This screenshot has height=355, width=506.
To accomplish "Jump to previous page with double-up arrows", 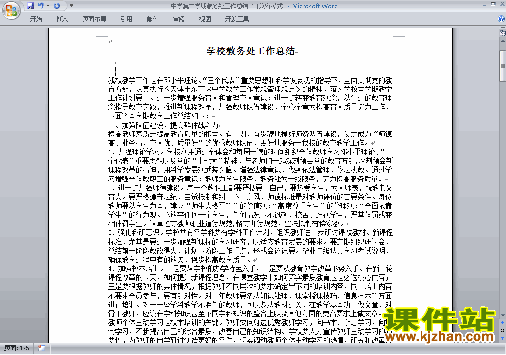I will [x=503, y=323].
